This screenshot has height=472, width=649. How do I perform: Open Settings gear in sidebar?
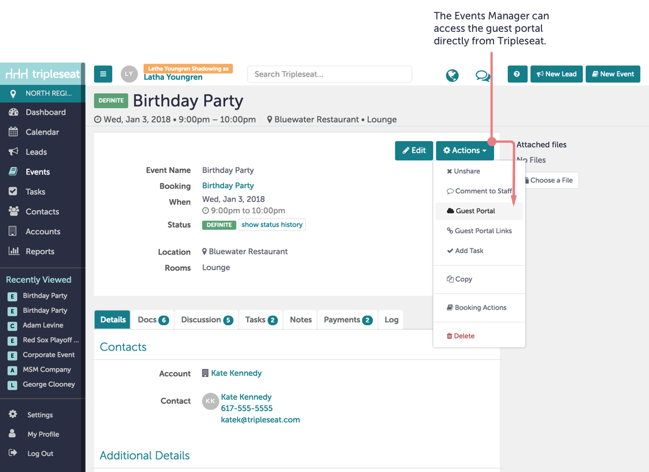click(x=39, y=415)
